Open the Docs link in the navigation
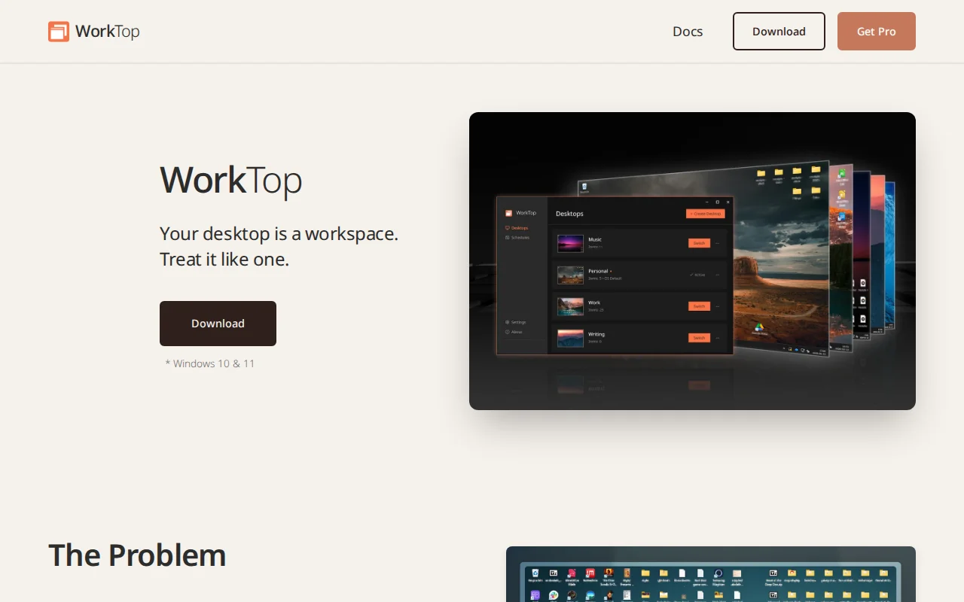 point(688,32)
